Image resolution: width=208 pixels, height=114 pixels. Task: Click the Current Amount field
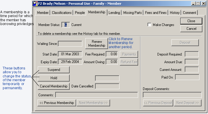click(x=192, y=69)
